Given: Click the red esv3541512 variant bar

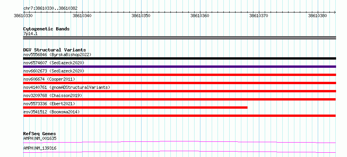Looking at the screenshot, I should pyautogui.click(x=179, y=116).
